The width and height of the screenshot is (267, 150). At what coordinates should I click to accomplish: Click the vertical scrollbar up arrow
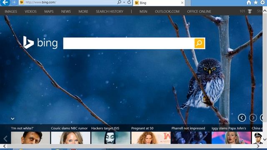tap(265, 11)
